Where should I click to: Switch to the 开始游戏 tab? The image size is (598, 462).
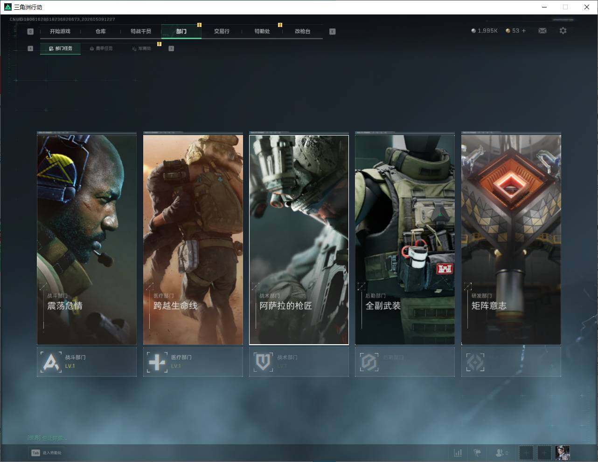[x=60, y=31]
